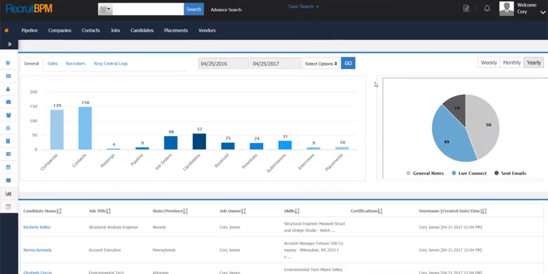This screenshot has height=274, width=548.
Task: Expand the Save Search dropdown
Action: (x=303, y=7)
